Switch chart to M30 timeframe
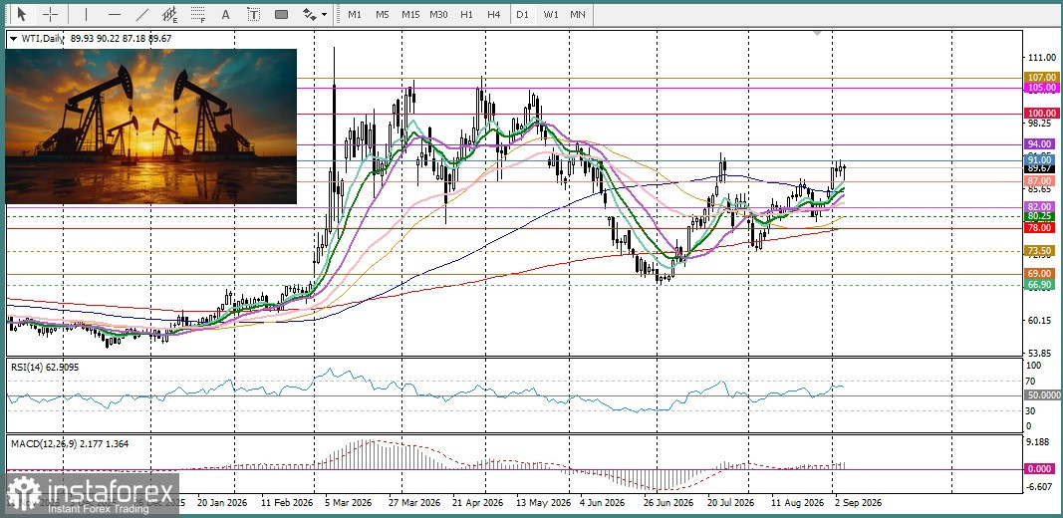This screenshot has width=1063, height=518. point(438,14)
